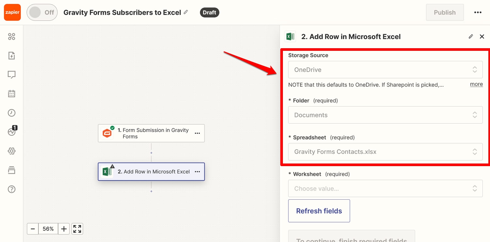This screenshot has height=242, width=490.
Task: Select the Form Submission in Gravity Forms step
Action: (151, 133)
